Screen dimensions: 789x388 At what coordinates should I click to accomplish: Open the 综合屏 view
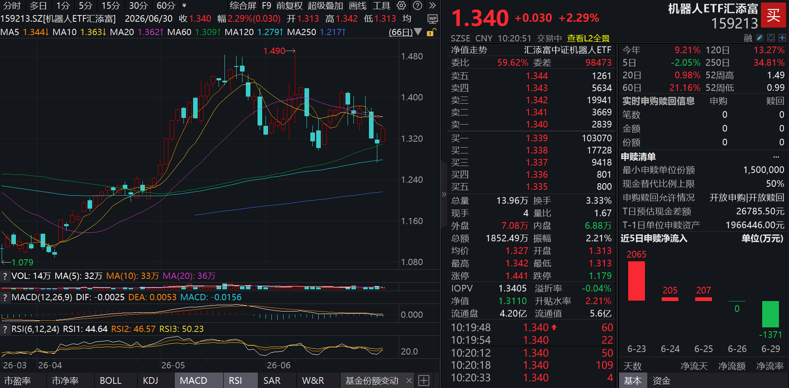tap(243, 5)
